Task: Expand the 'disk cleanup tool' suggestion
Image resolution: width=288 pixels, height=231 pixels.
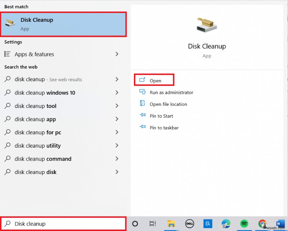Action: click(x=36, y=106)
